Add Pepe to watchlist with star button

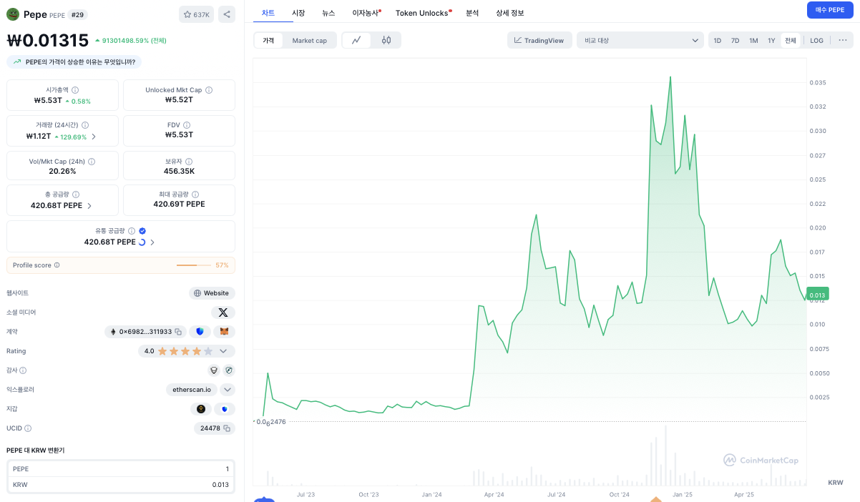click(x=197, y=14)
